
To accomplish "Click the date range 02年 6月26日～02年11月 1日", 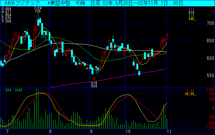I will tap(135, 3).
